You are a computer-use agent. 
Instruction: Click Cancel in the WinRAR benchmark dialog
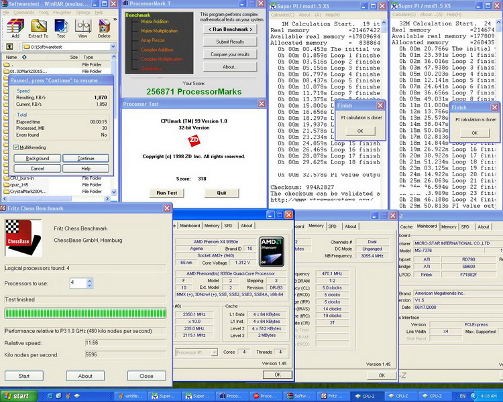click(37, 168)
